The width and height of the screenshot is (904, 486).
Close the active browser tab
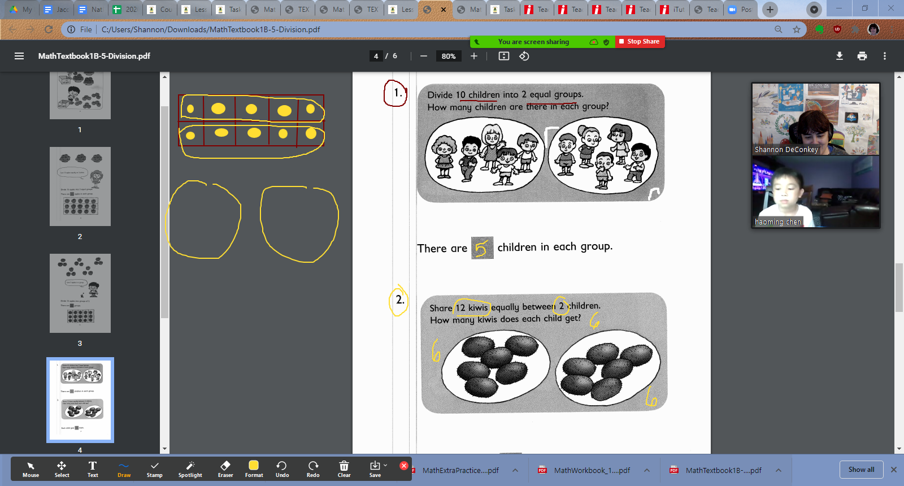pos(444,10)
